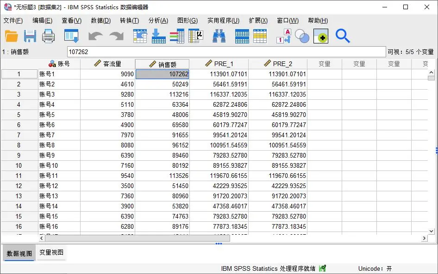Click the Show all variables plus icon
Viewport: 438px width, 274px height.
click(321, 36)
